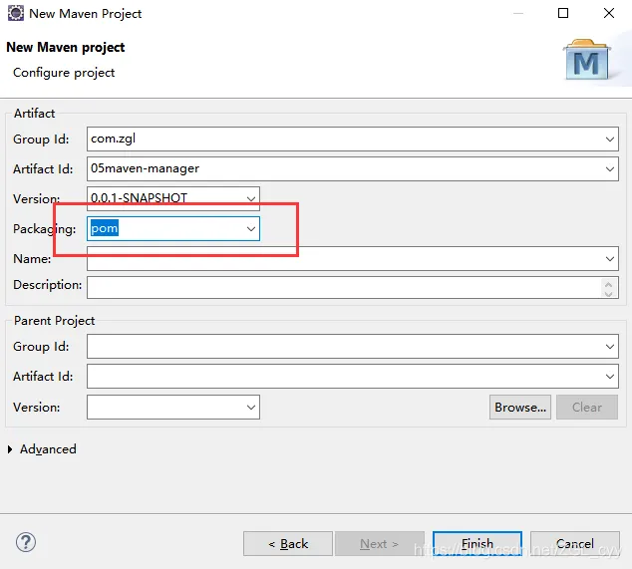Click the Description field down arrow
Screen dimensions: 632x569
pos(609,293)
